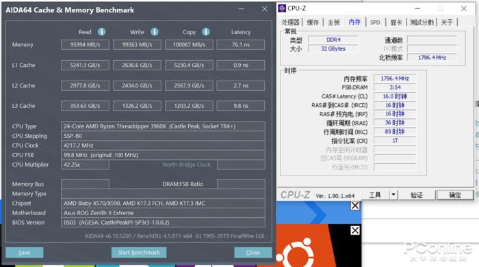Click the L2 Cache Read value 2977.8 GB/s
Image resolution: width=479 pixels, height=267 pixels.
coord(86,85)
